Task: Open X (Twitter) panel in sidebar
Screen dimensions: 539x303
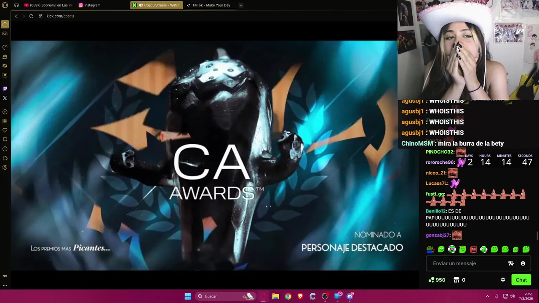Action: click(x=5, y=98)
